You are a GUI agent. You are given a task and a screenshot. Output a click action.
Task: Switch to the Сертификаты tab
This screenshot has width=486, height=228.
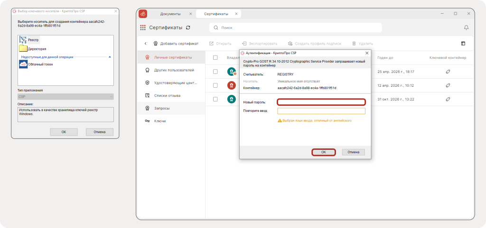click(x=216, y=14)
